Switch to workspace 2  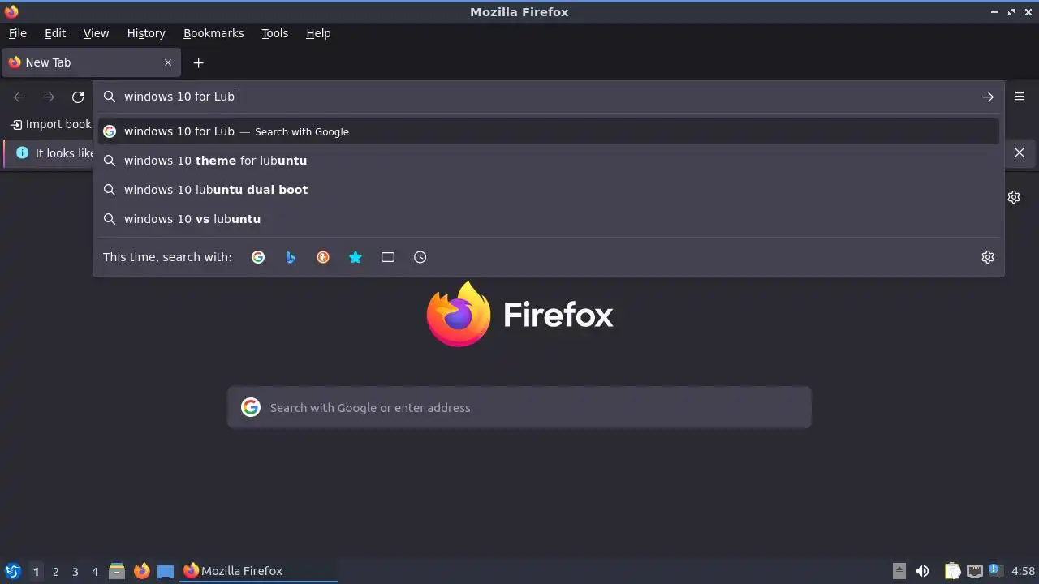pos(55,571)
